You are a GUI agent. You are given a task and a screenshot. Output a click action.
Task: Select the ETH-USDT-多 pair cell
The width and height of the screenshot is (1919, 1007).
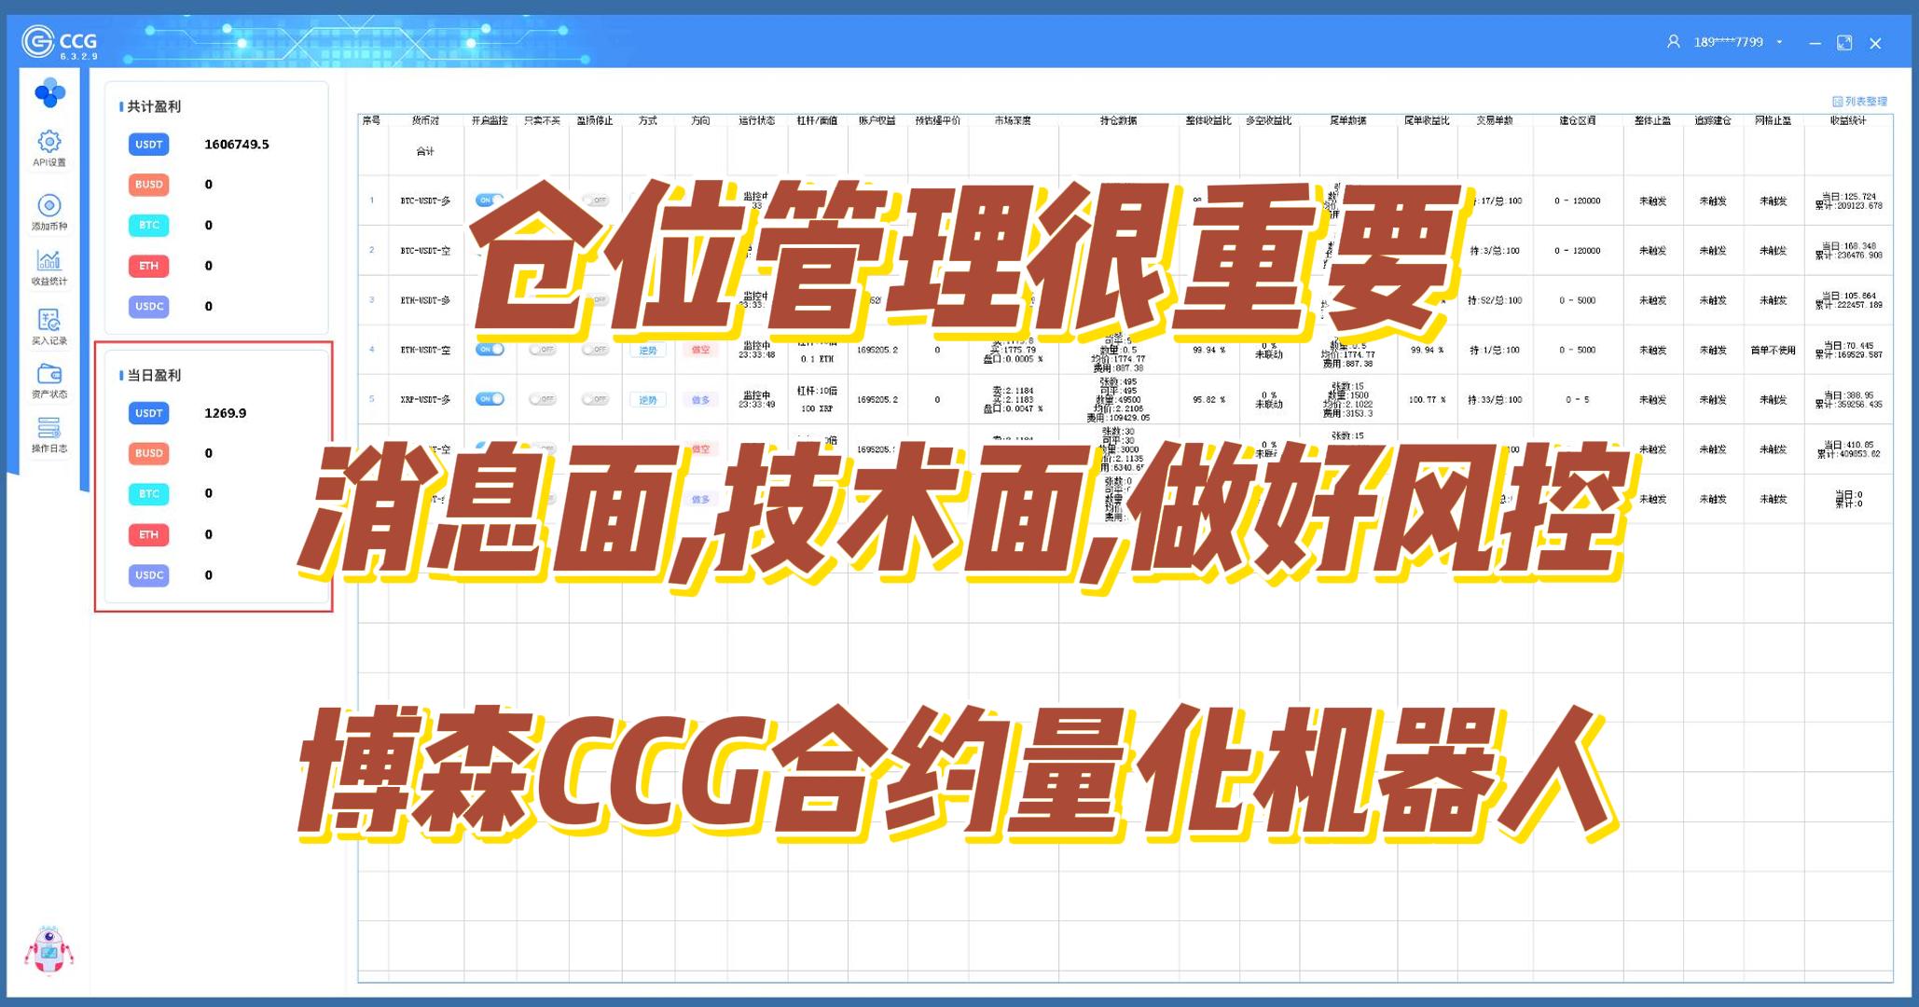pos(425,300)
